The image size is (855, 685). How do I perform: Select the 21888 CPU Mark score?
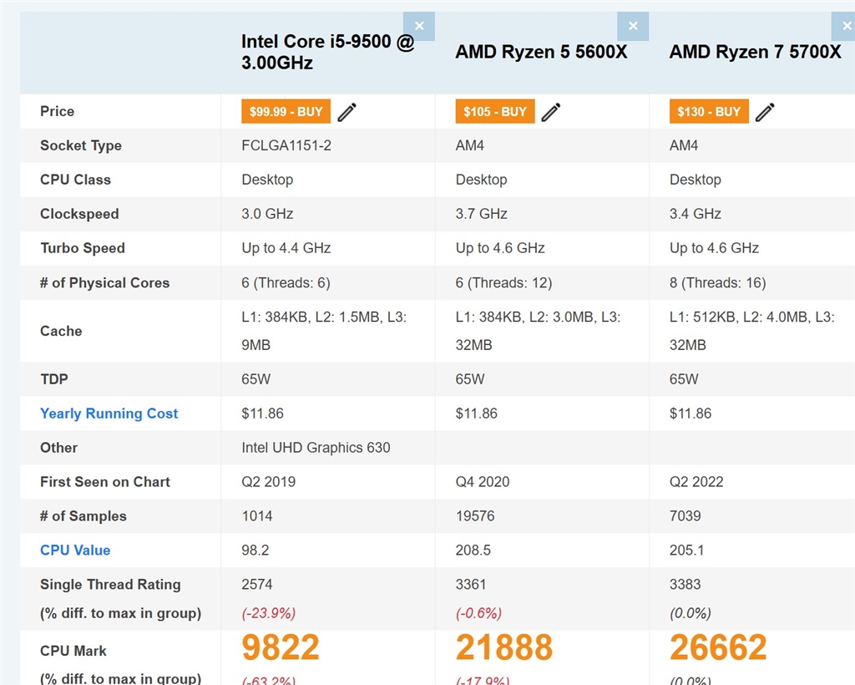click(x=503, y=647)
